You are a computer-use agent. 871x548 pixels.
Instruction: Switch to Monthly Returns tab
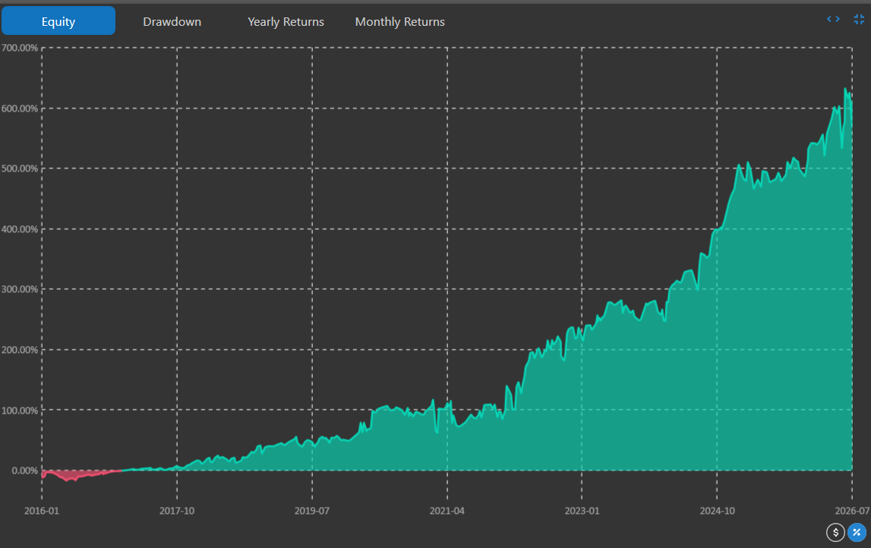click(x=400, y=22)
